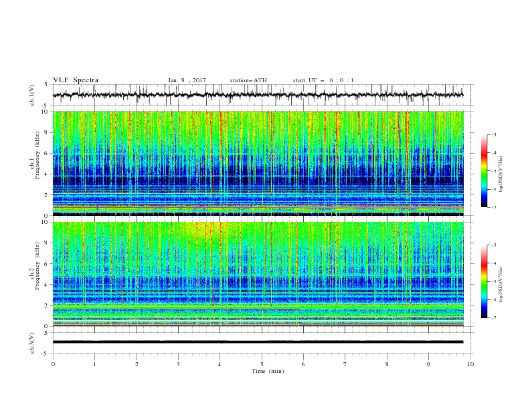Click time-axis tick label "9"
The height and width of the screenshot is (409, 530).
428,364
